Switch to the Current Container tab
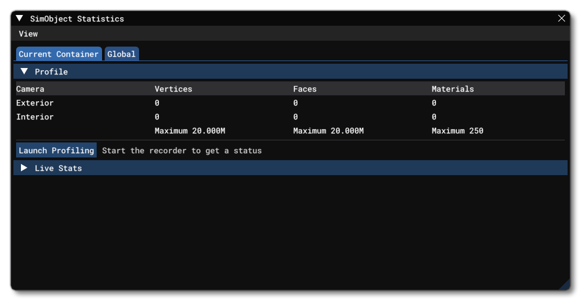This screenshot has height=301, width=581. pos(59,54)
